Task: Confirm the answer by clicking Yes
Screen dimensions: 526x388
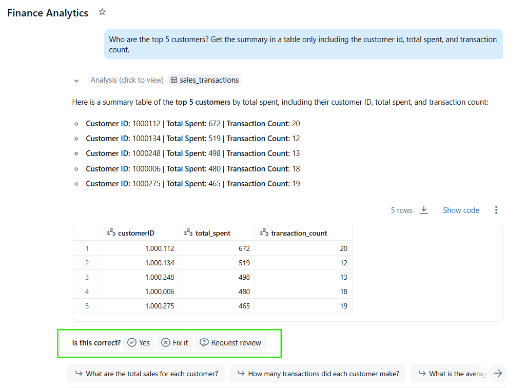Action: coord(138,342)
